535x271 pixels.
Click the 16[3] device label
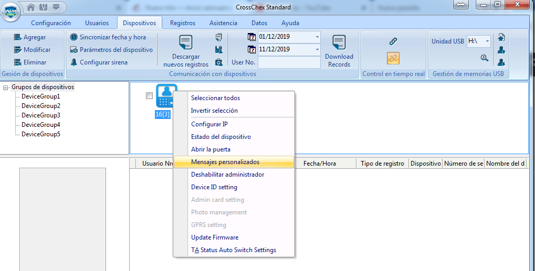tap(162, 114)
